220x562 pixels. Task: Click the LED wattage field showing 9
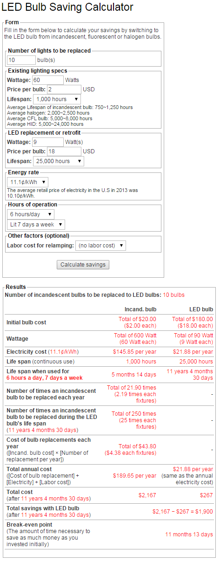pyautogui.click(x=48, y=142)
